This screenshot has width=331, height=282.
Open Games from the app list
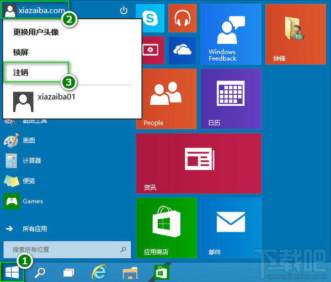pos(32,201)
